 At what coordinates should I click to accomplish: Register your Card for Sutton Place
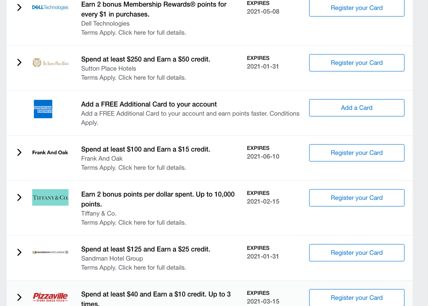pyautogui.click(x=357, y=63)
